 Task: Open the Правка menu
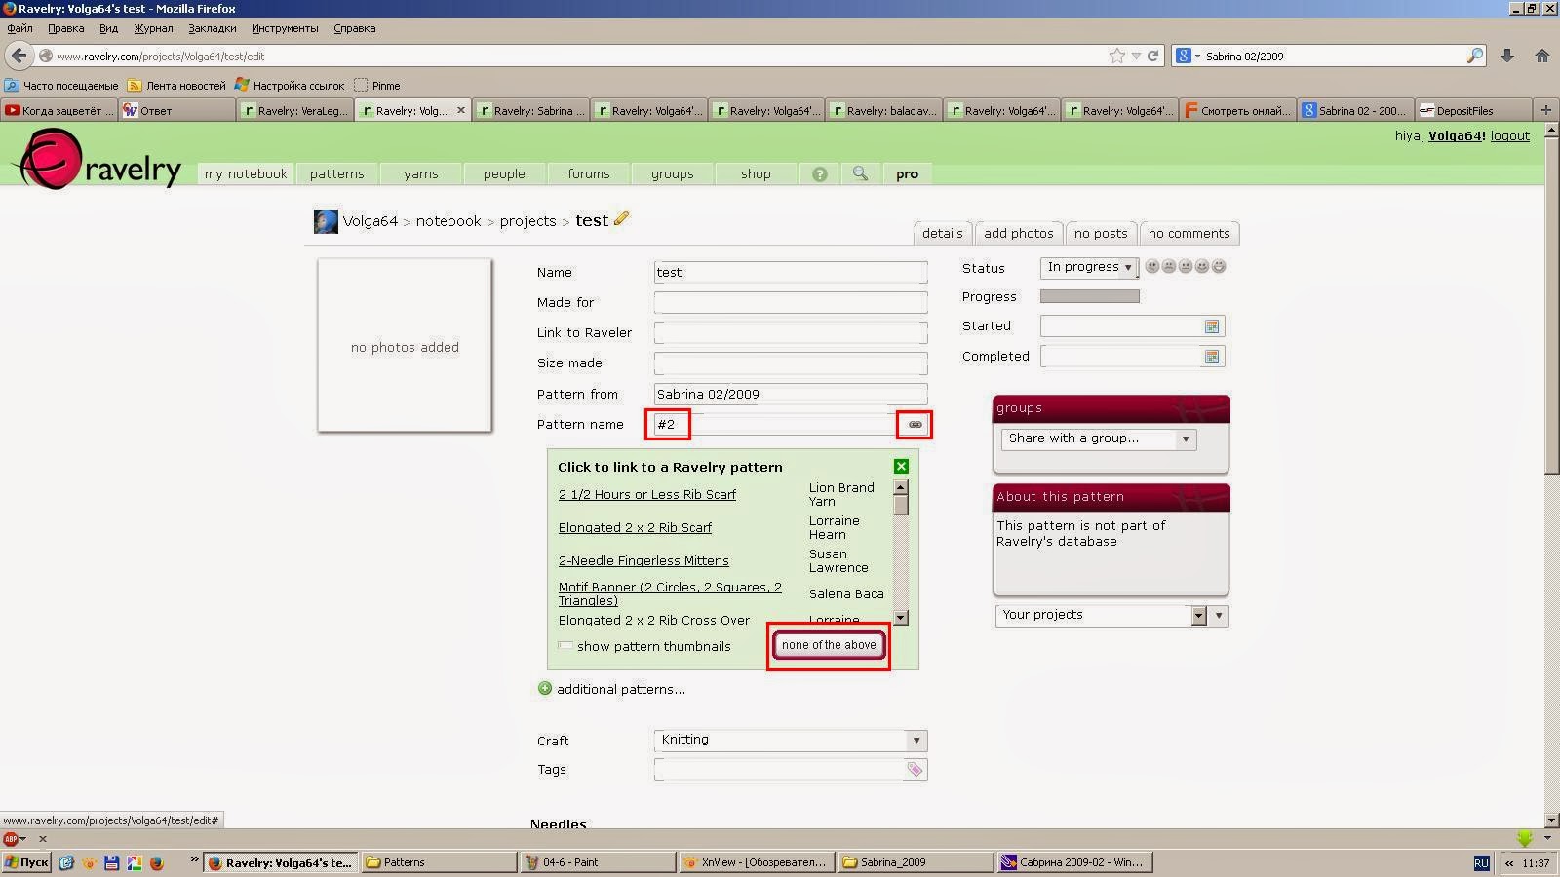coord(66,28)
